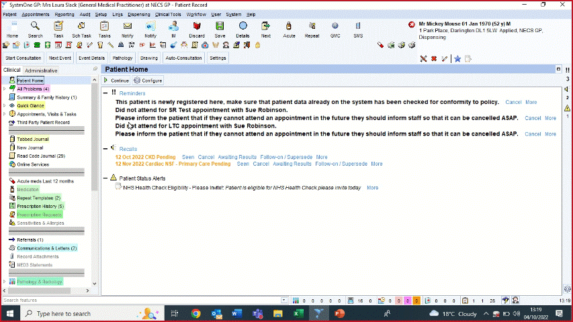
Task: Open the Workflow menu
Action: pos(196,15)
